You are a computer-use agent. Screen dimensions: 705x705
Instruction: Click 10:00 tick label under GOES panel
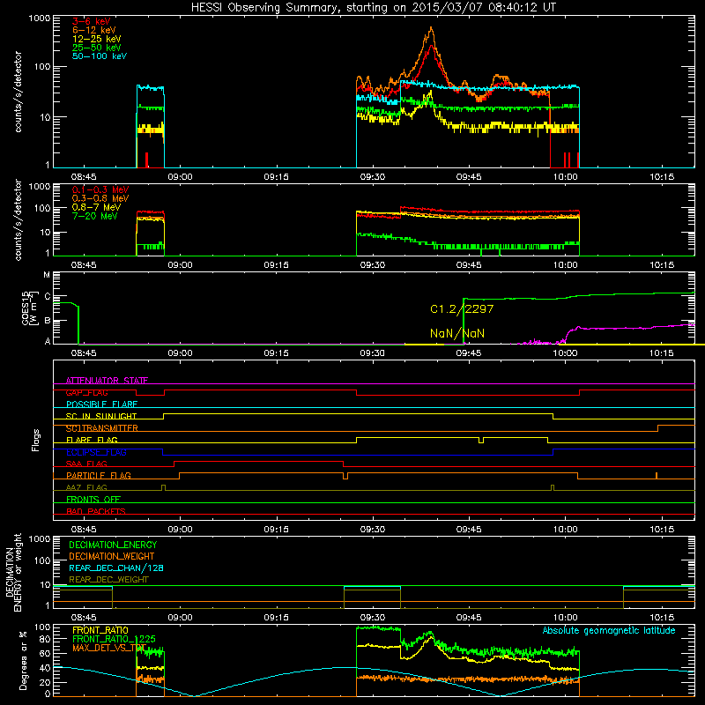pyautogui.click(x=565, y=353)
